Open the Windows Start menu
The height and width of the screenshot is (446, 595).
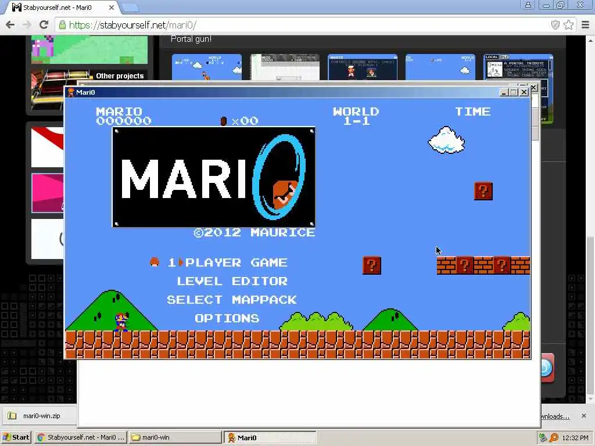[16, 437]
